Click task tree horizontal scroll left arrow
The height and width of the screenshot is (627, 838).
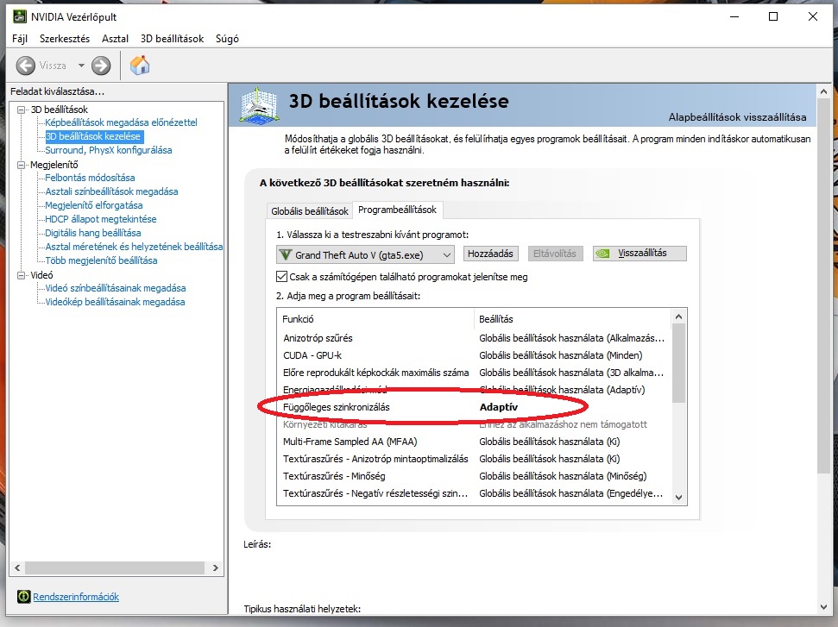pyautogui.click(x=17, y=567)
